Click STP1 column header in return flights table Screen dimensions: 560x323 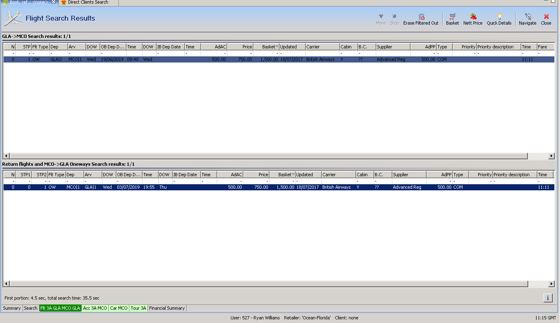(x=23, y=175)
